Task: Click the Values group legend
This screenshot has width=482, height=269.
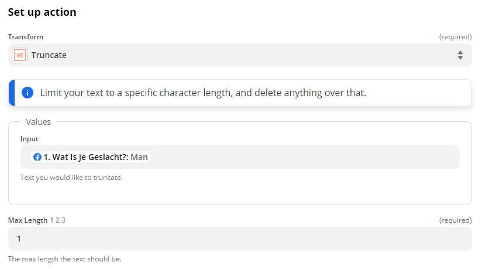Action: click(39, 122)
